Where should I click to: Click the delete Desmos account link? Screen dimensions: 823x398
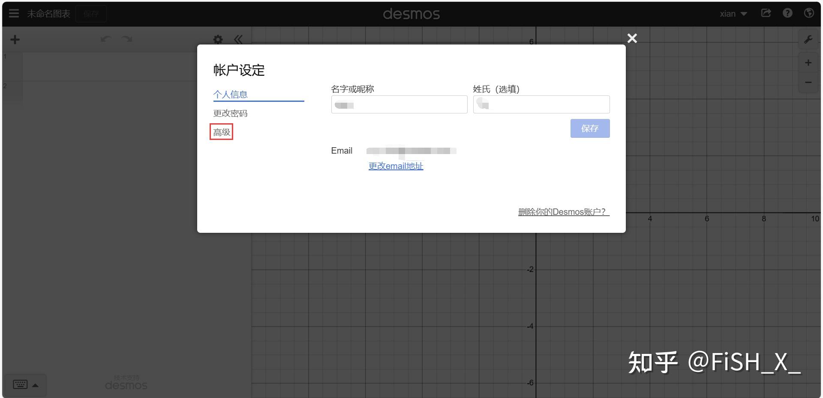[x=563, y=211]
